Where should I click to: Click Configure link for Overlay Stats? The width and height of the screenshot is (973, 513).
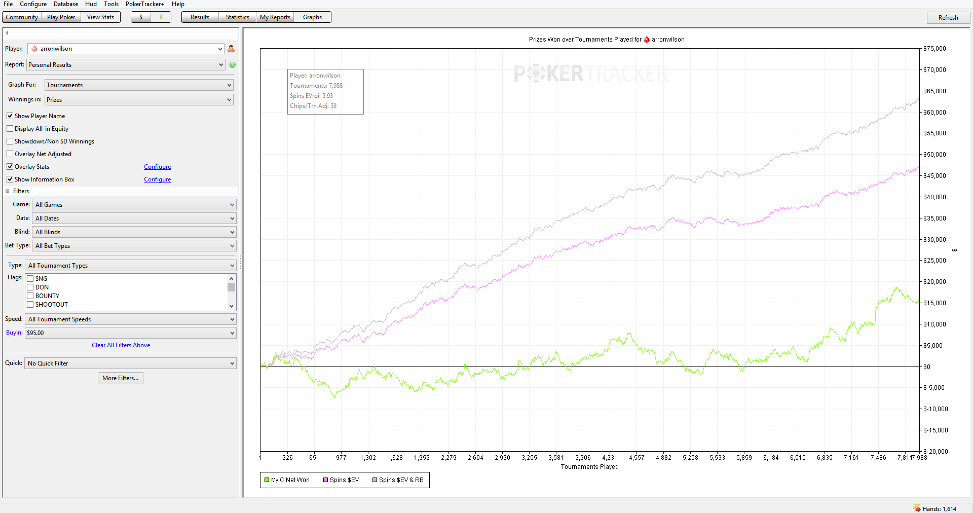(158, 167)
